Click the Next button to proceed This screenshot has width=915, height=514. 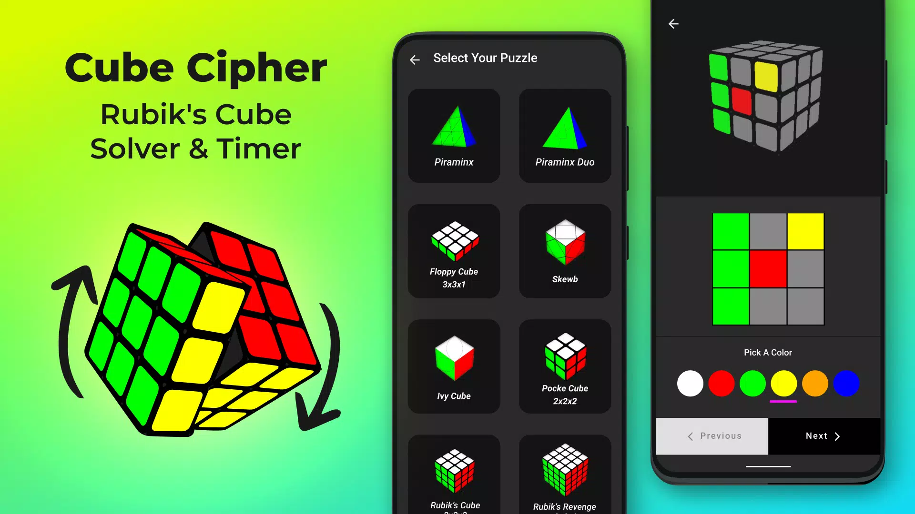[x=823, y=435]
